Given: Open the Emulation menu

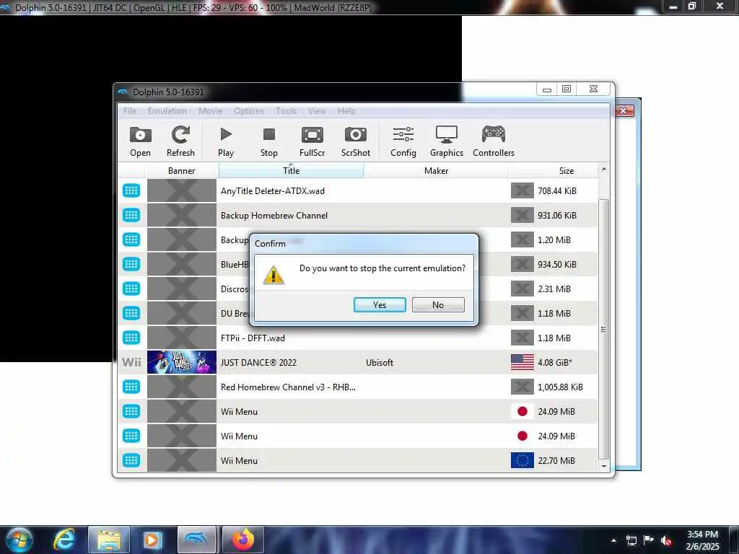Looking at the screenshot, I should [167, 111].
